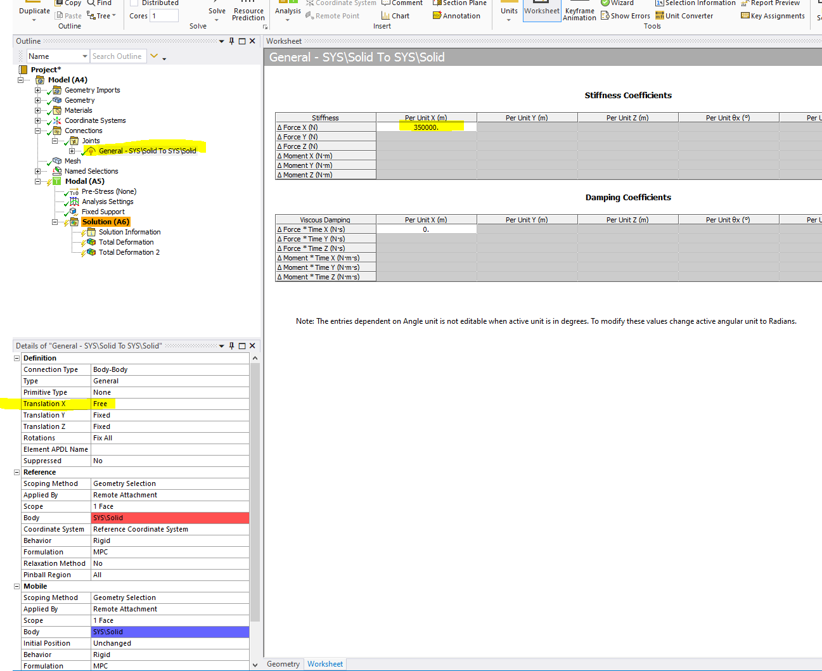Click the 350000 stiffness cell
822x671 pixels.
coord(427,127)
